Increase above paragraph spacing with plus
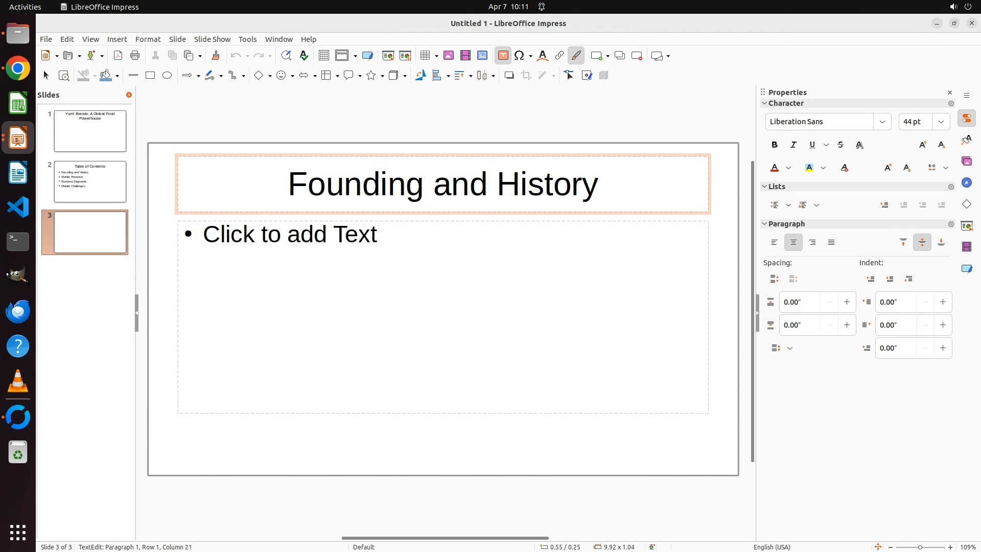 pyautogui.click(x=847, y=302)
